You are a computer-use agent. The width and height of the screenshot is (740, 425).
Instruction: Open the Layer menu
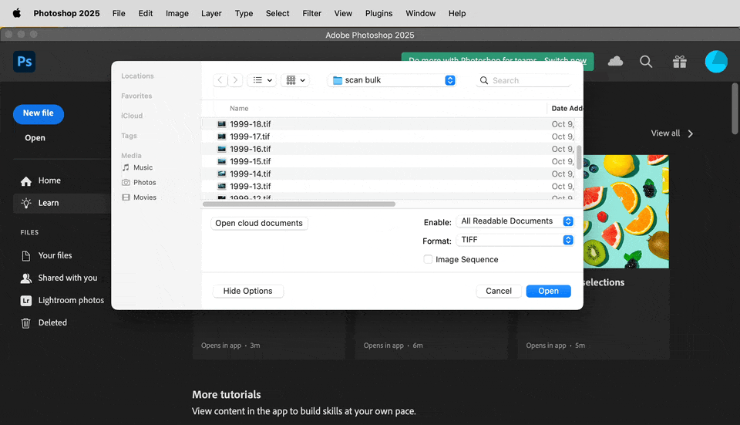pyautogui.click(x=211, y=13)
